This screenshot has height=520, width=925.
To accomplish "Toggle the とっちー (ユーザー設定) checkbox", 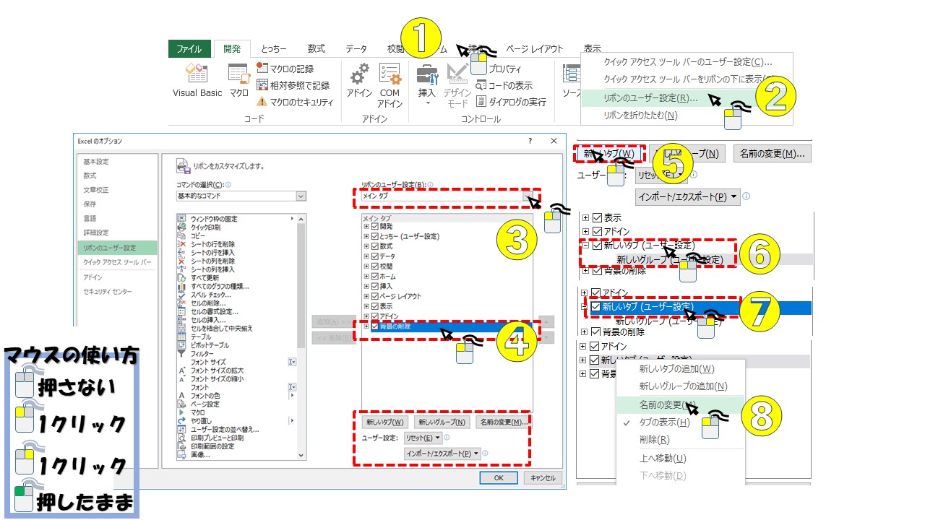I will (x=374, y=236).
